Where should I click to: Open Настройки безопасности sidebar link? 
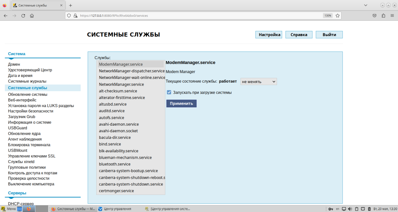[x=31, y=111]
